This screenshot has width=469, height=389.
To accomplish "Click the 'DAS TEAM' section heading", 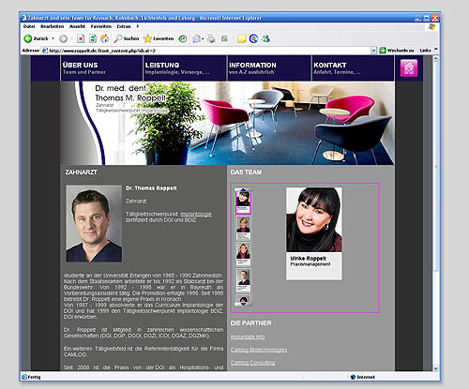I will point(246,172).
